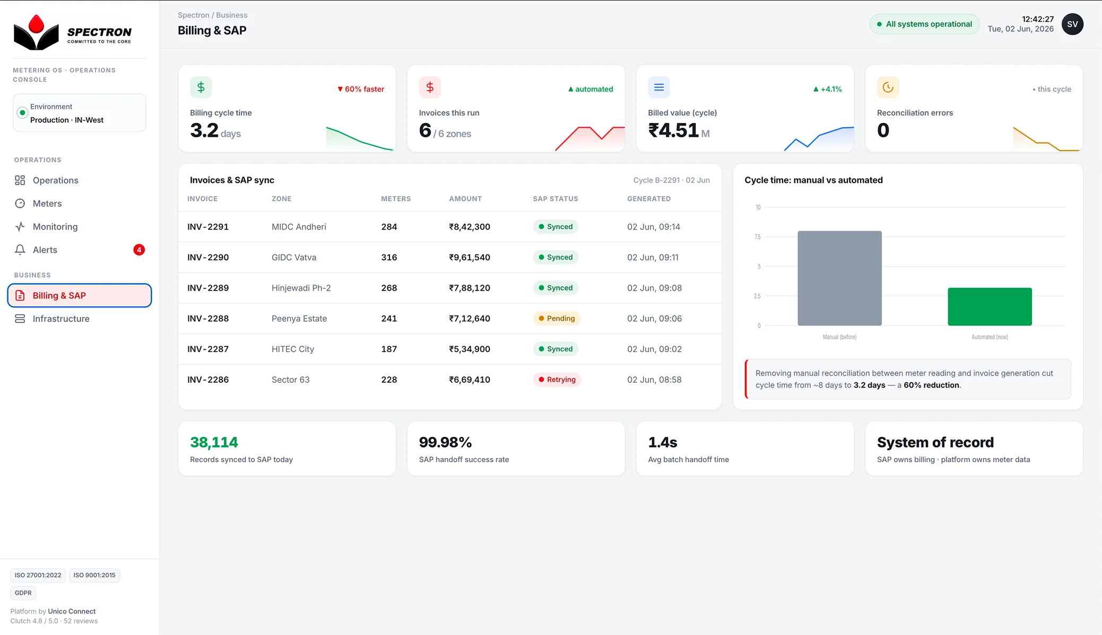Click the All systems operational status pill
This screenshot has height=635, width=1102.
click(x=924, y=24)
